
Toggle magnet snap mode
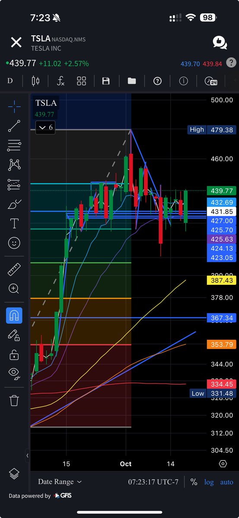click(x=14, y=316)
